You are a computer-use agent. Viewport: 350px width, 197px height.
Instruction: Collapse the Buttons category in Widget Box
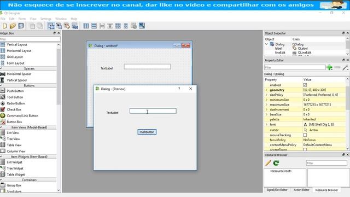[x=28, y=85]
